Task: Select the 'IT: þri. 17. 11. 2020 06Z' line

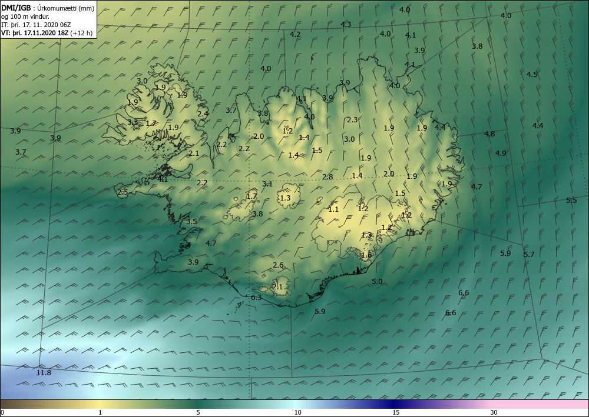Action: (x=36, y=25)
